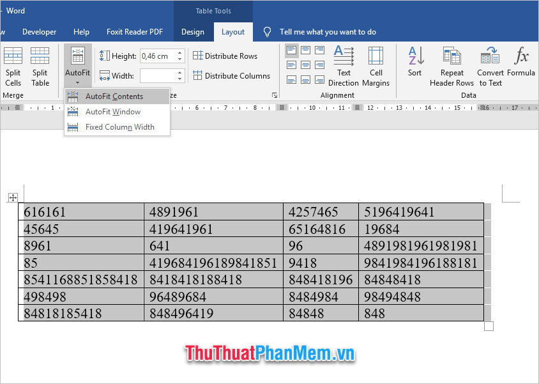Viewport: 539px width, 384px height.
Task: Click cell containing 84818185418
Action: (x=81, y=313)
